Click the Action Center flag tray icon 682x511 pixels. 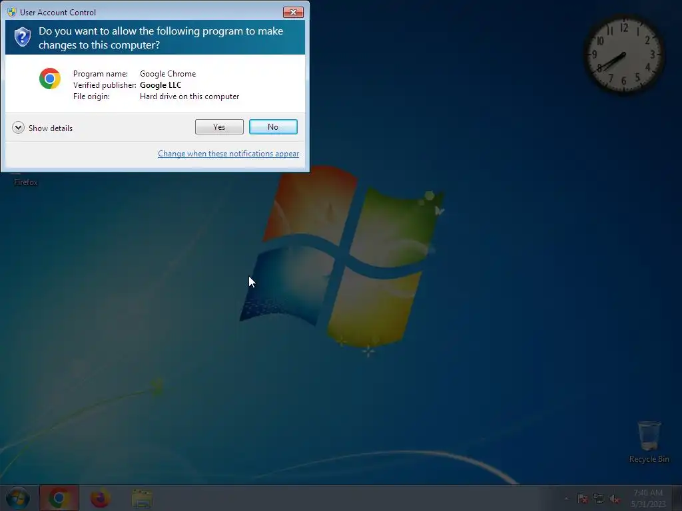(583, 498)
